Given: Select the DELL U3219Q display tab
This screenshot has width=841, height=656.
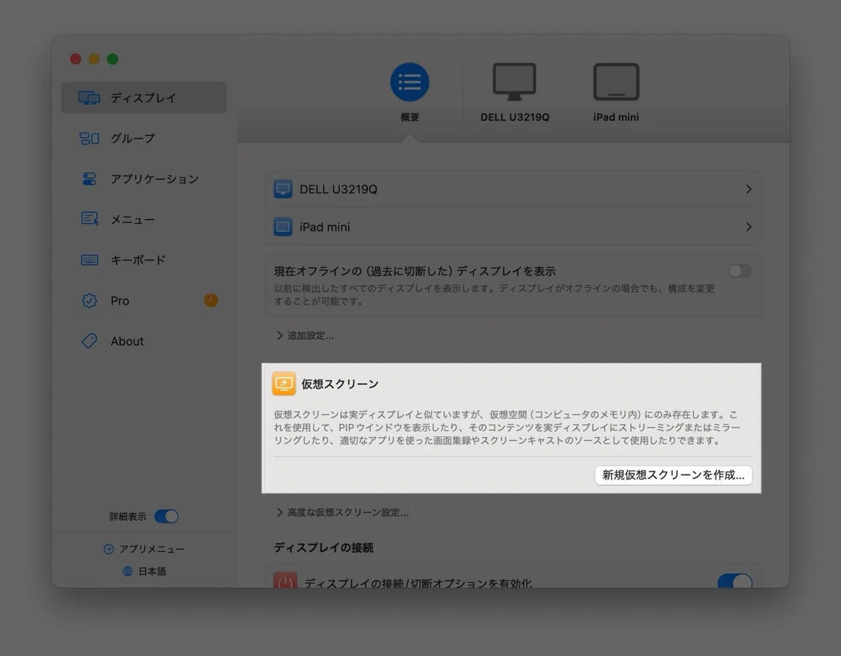Looking at the screenshot, I should (x=514, y=92).
